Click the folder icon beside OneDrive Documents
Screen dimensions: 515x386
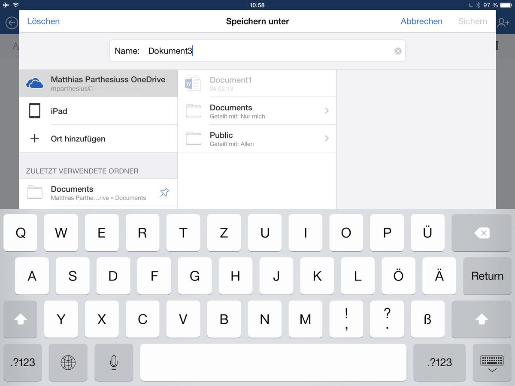point(194,111)
